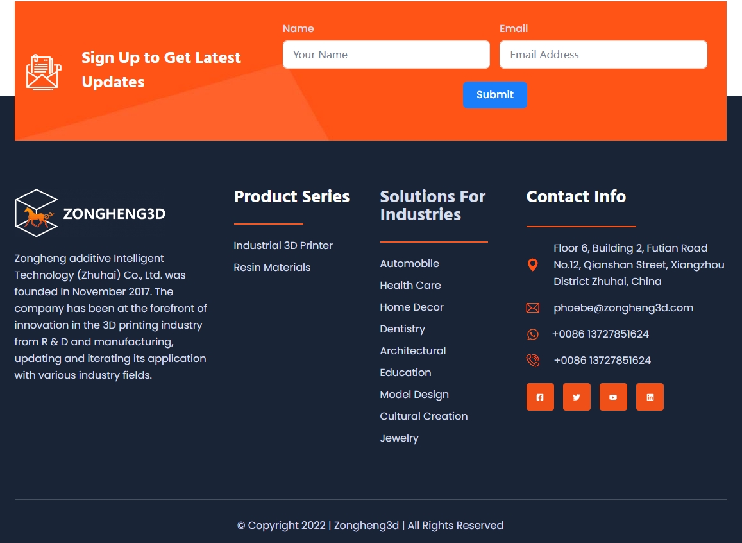Open the YouTube channel icon

[613, 397]
